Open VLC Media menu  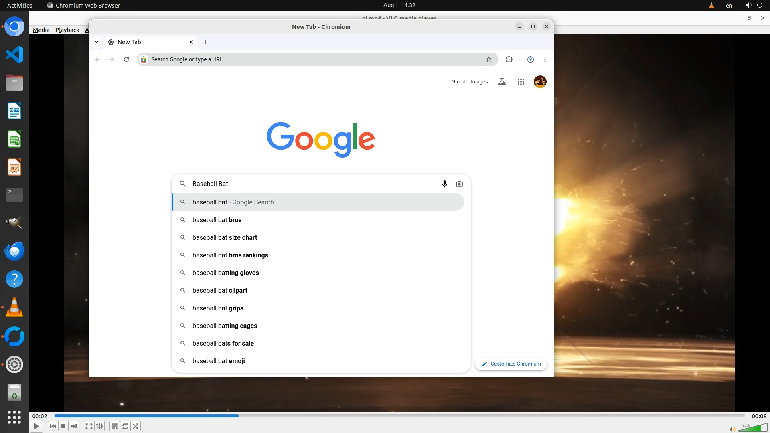click(41, 30)
